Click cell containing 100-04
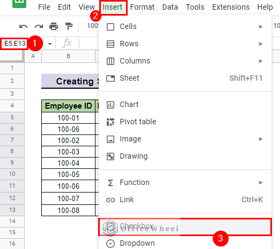This screenshot has width=280, height=249. [69, 163]
